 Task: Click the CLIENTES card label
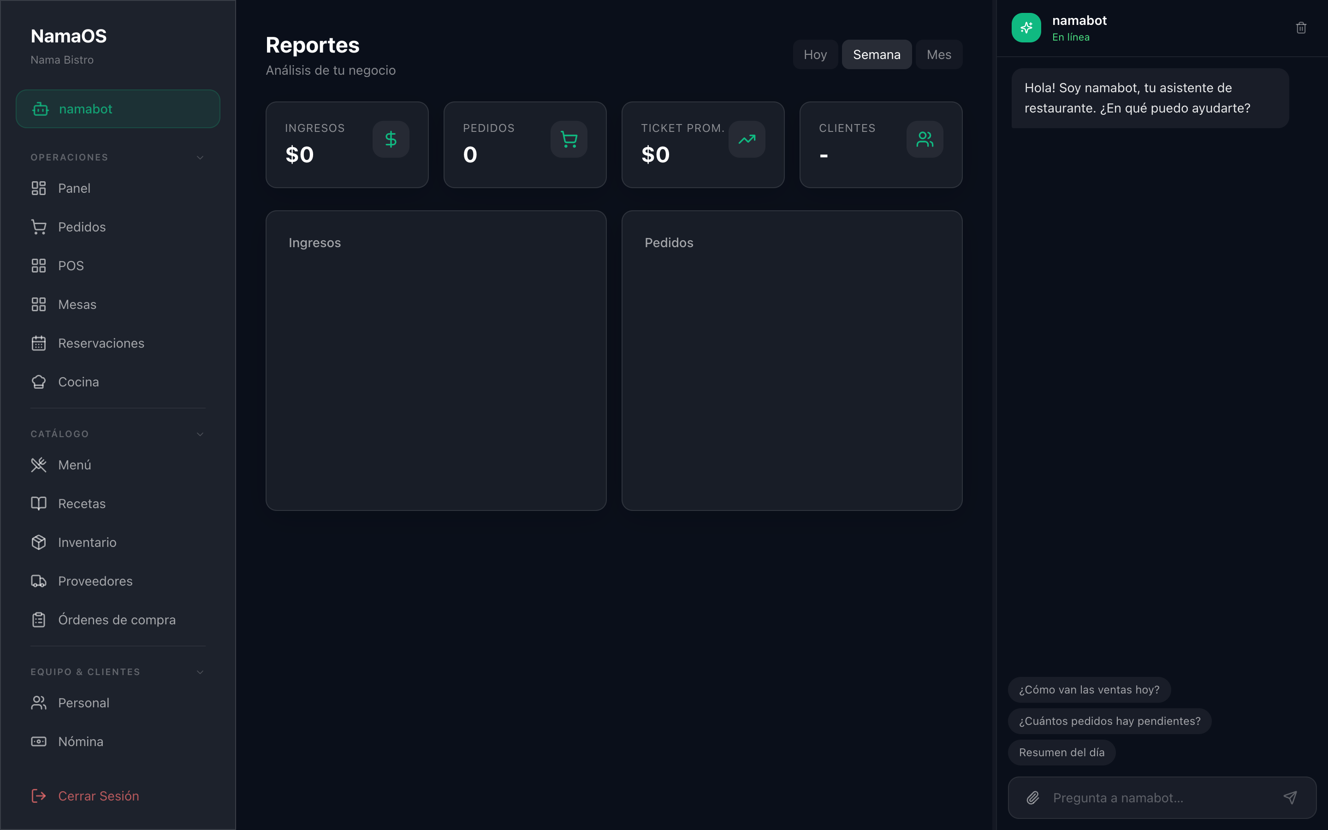[x=847, y=128]
